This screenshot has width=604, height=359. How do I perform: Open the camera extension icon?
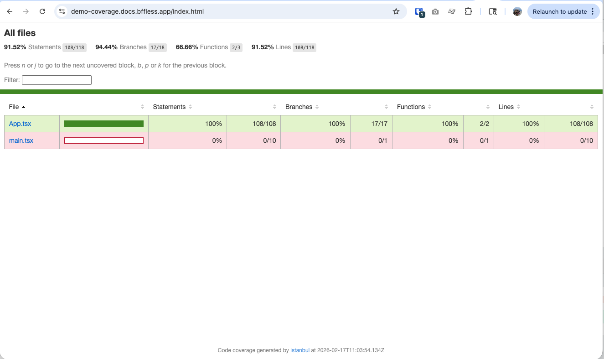pyautogui.click(x=435, y=12)
